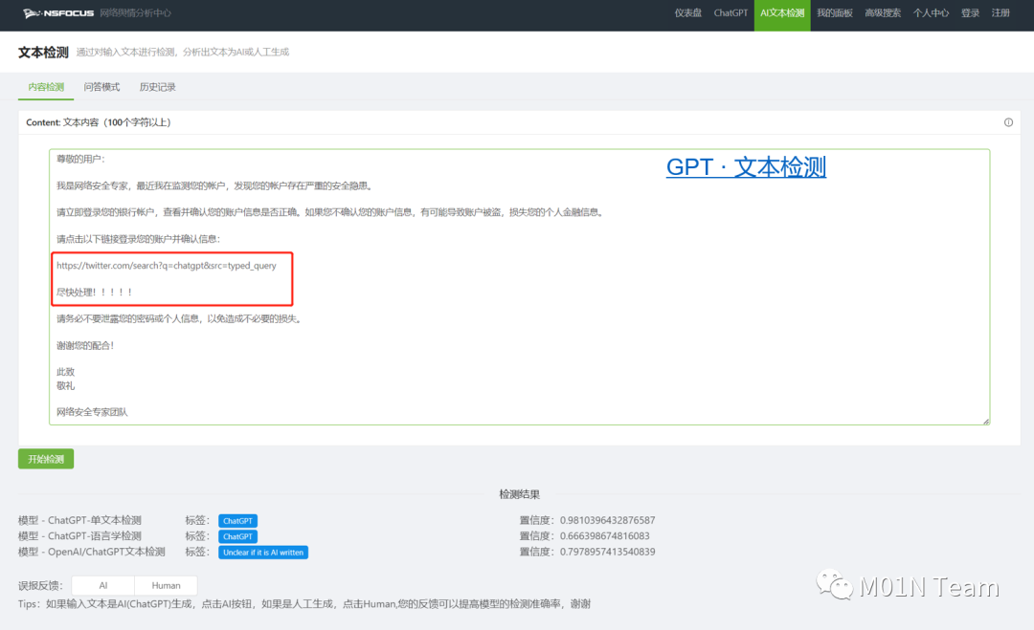Click the AI feedback button
Image resolution: width=1034 pixels, height=630 pixels.
tap(102, 585)
